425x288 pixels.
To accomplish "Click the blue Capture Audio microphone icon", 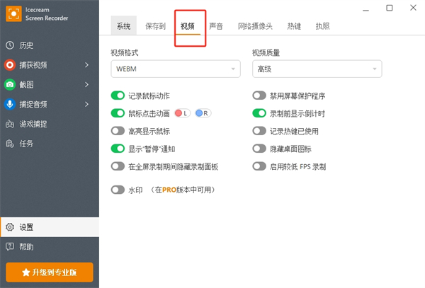I will (x=10, y=105).
